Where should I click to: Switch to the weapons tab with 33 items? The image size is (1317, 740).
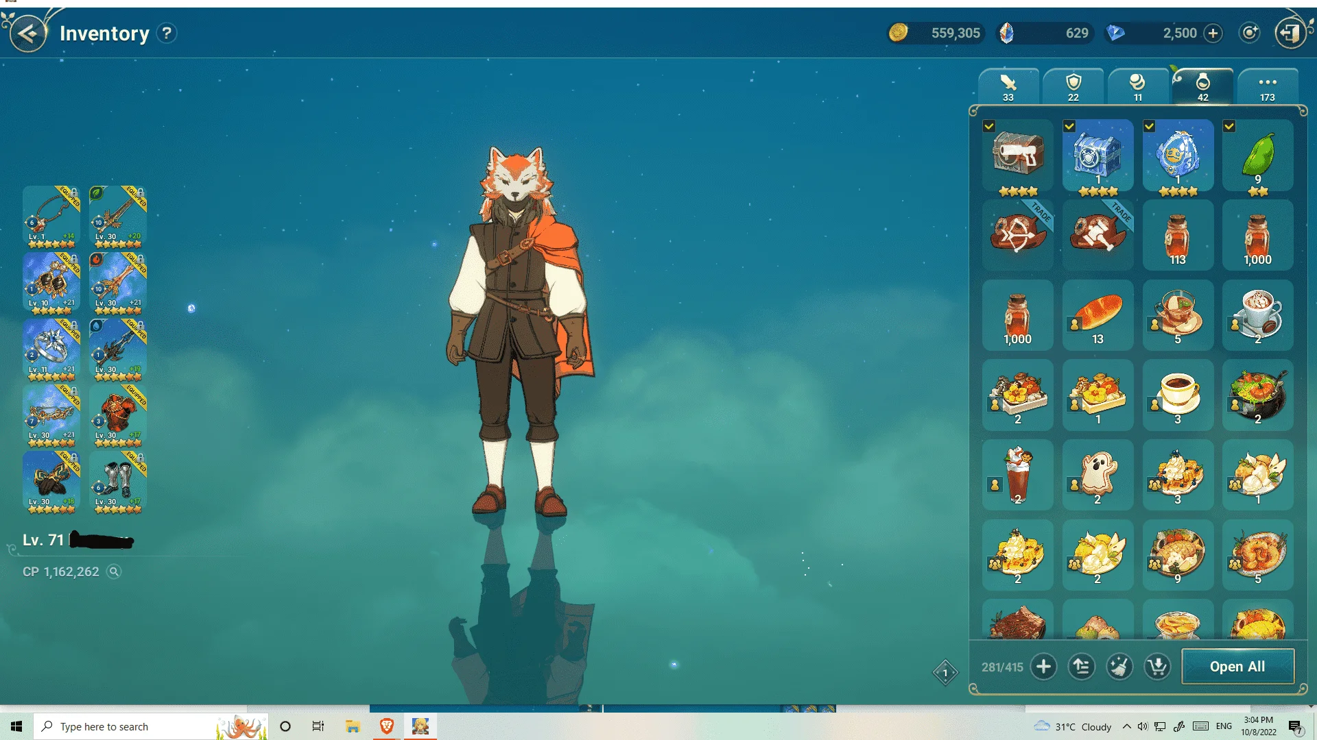(1008, 87)
